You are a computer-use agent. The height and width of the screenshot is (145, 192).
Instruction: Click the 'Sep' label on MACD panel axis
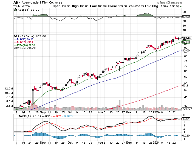click(x=43, y=143)
